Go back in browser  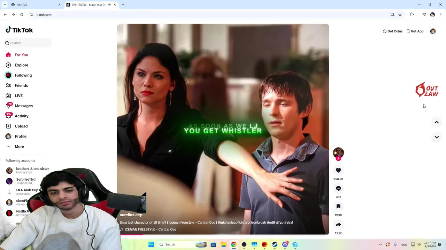(5, 15)
